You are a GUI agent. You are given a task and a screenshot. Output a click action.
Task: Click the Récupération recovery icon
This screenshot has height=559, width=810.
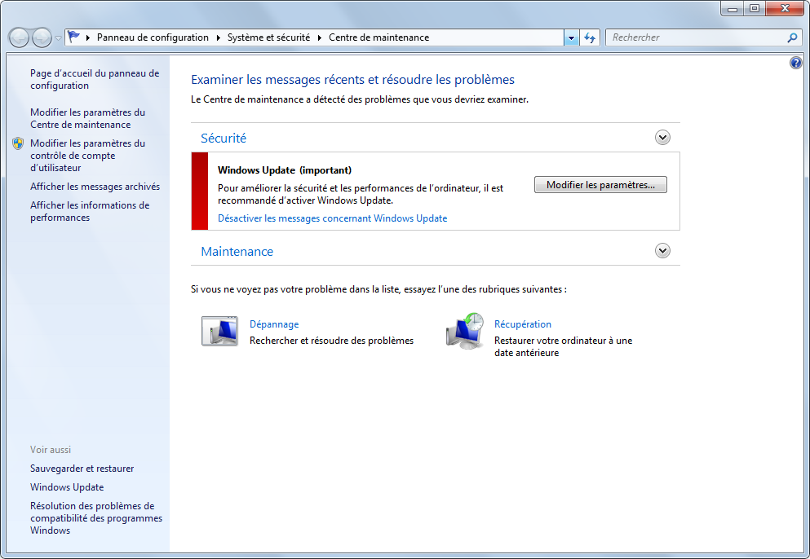464,331
